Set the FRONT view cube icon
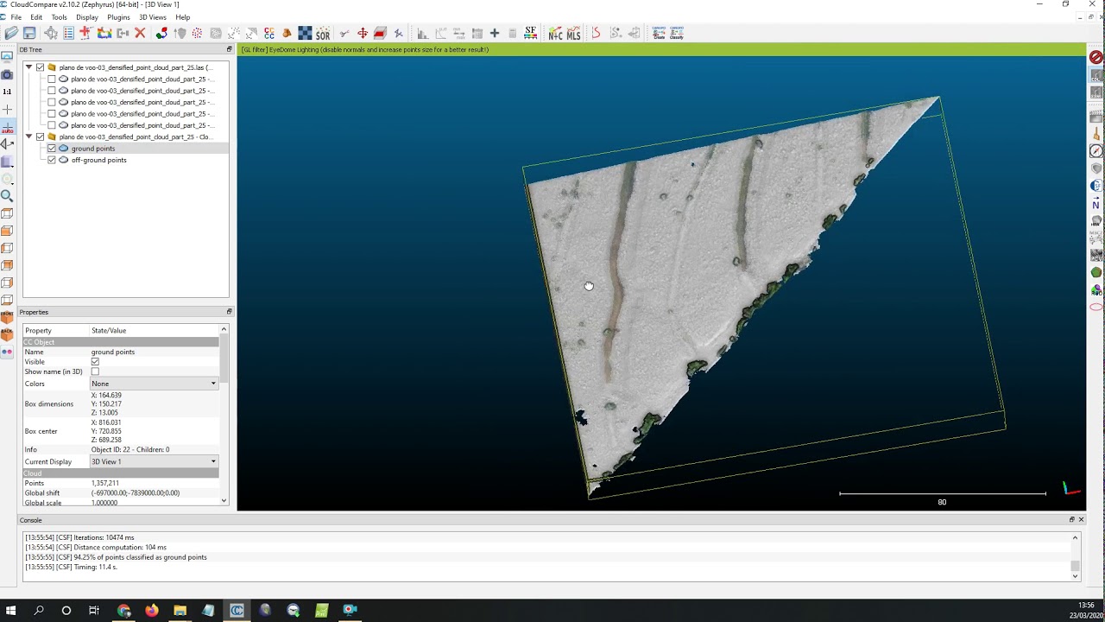 [x=7, y=317]
